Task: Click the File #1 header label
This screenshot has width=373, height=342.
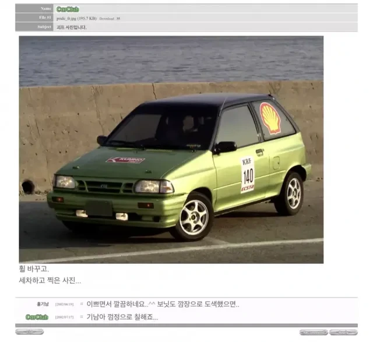Action: coord(45,17)
